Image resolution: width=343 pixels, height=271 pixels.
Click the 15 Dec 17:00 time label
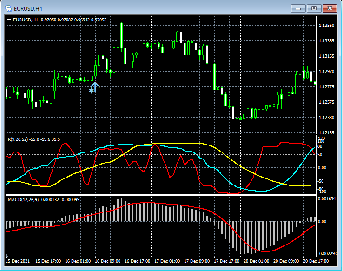48,261
